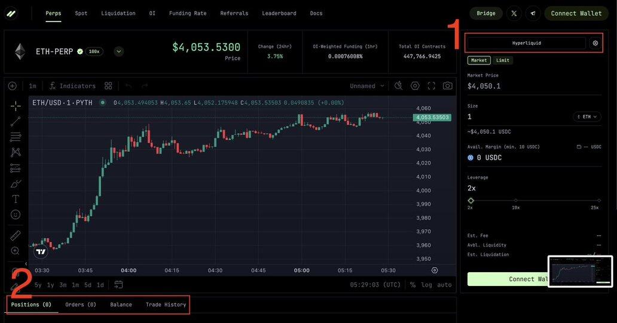
Task: Switch to the Trade History tab
Action: tap(166, 304)
